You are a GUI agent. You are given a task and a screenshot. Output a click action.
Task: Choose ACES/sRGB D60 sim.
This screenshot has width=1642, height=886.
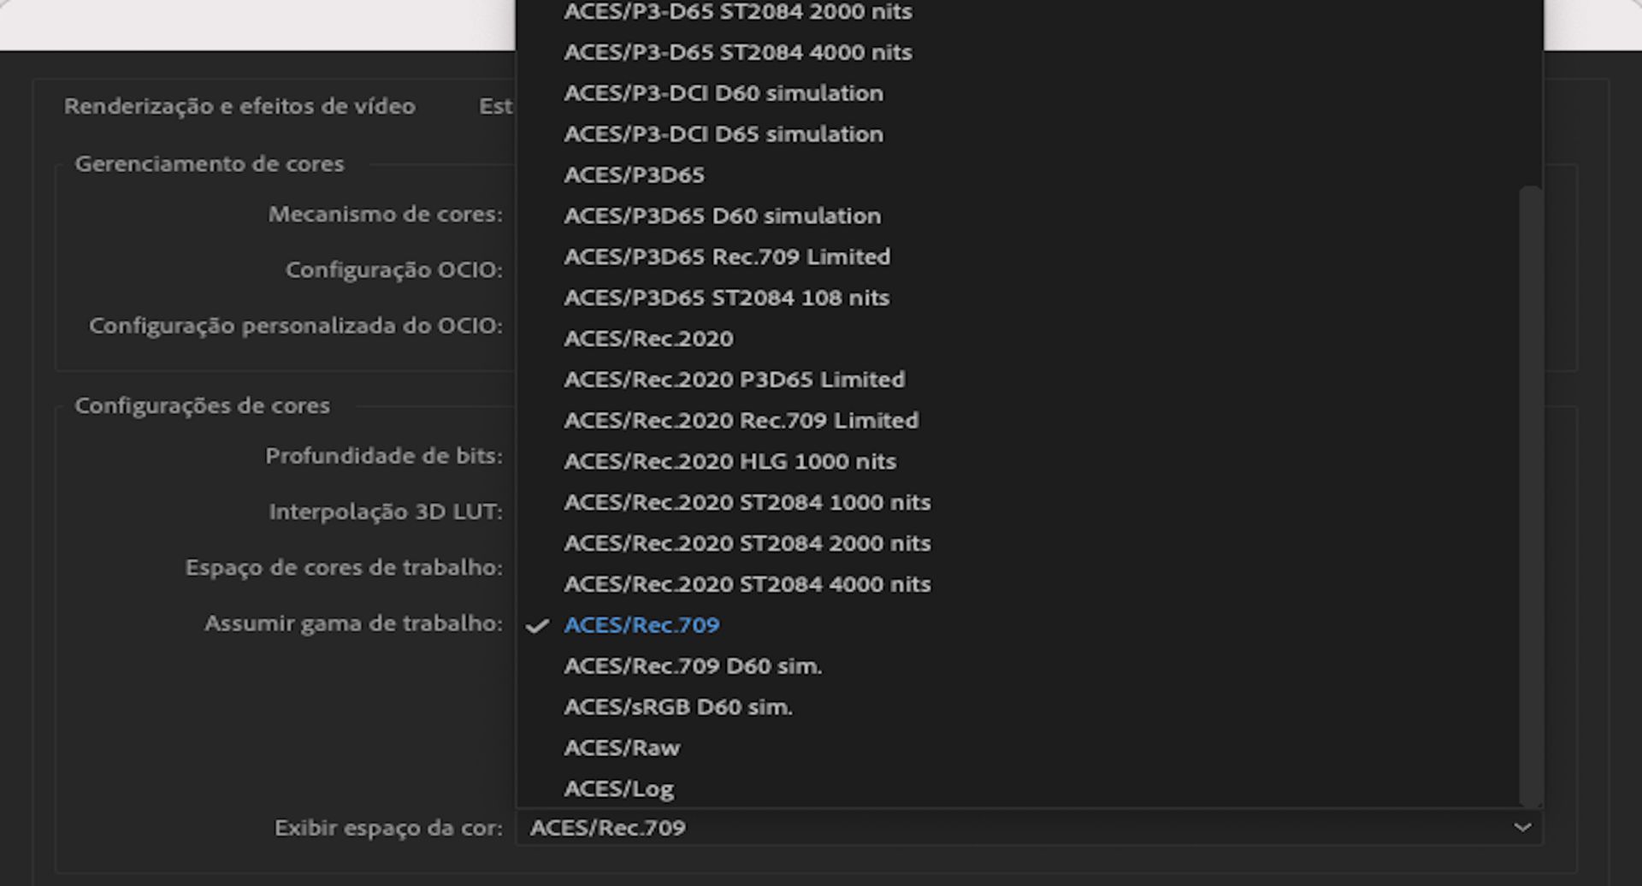pyautogui.click(x=678, y=708)
